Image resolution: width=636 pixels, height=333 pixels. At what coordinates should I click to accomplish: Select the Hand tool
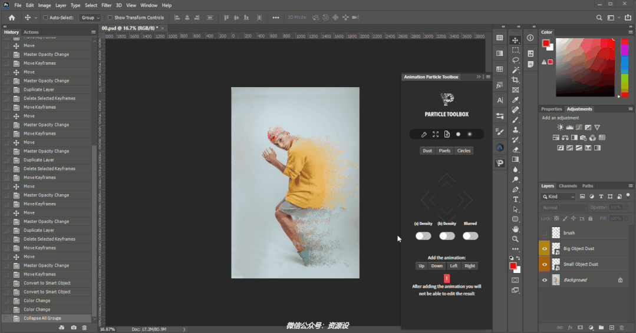tap(515, 229)
